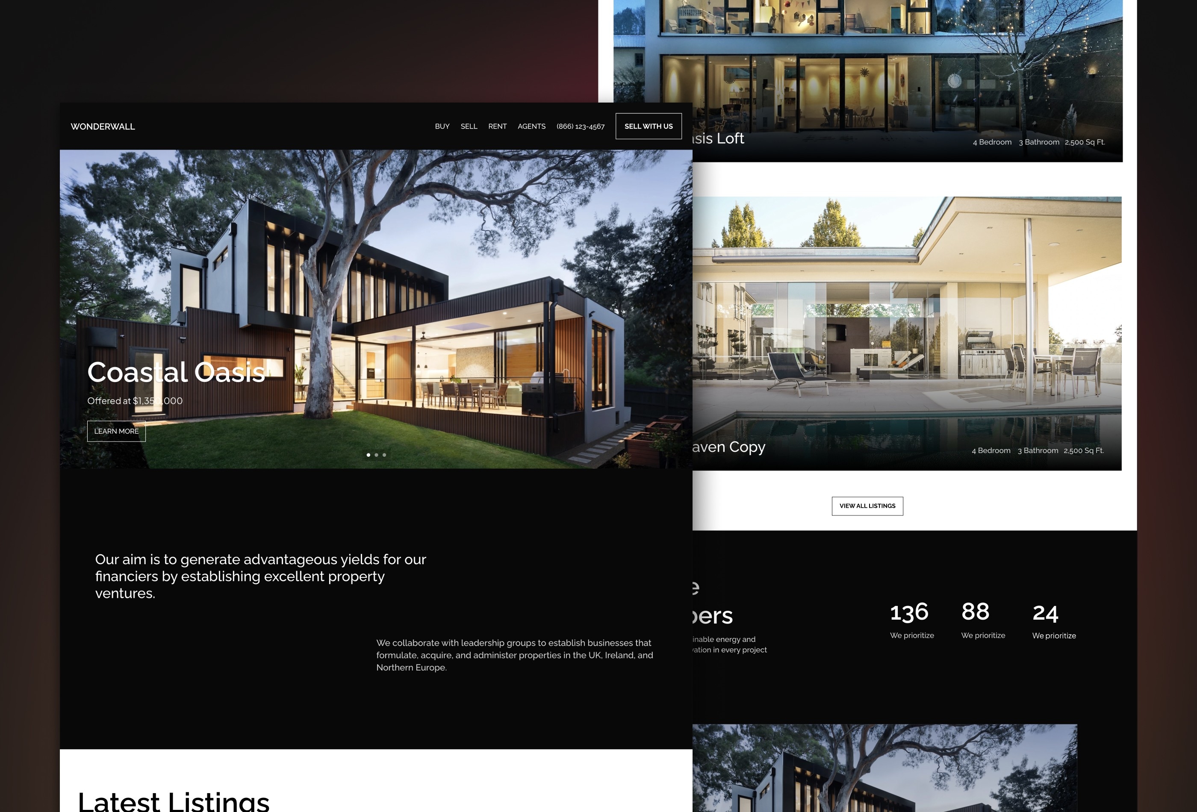
Task: Click the WONDERWALL logo/brand icon
Action: pyautogui.click(x=103, y=126)
